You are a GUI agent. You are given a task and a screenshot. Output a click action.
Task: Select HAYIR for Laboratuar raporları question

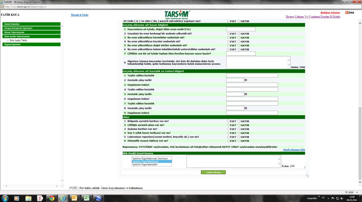pos(239,137)
